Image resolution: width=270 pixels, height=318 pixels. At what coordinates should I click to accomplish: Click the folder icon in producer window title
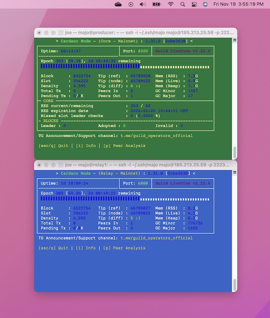coord(61,32)
